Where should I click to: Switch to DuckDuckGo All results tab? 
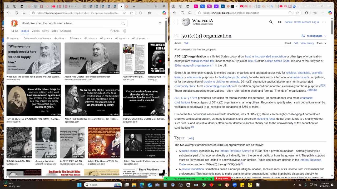click(15, 31)
